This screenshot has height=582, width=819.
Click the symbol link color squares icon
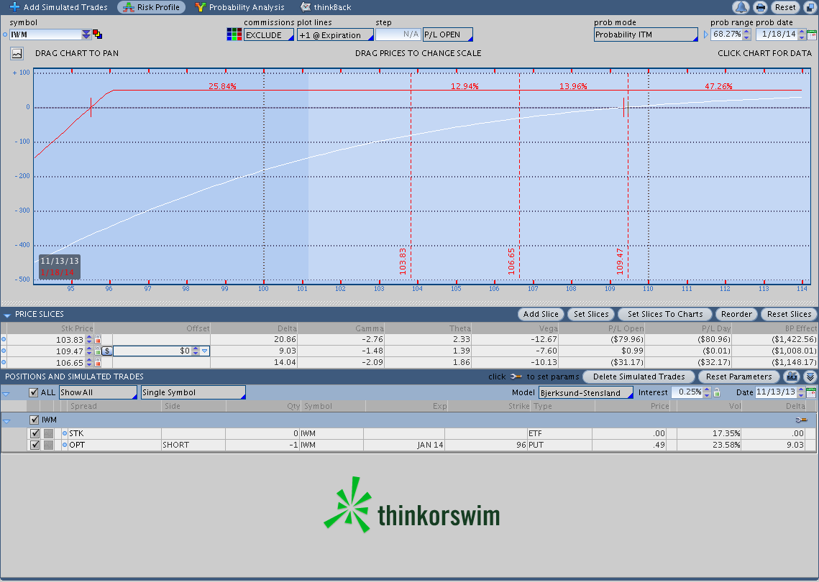pyautogui.click(x=97, y=34)
